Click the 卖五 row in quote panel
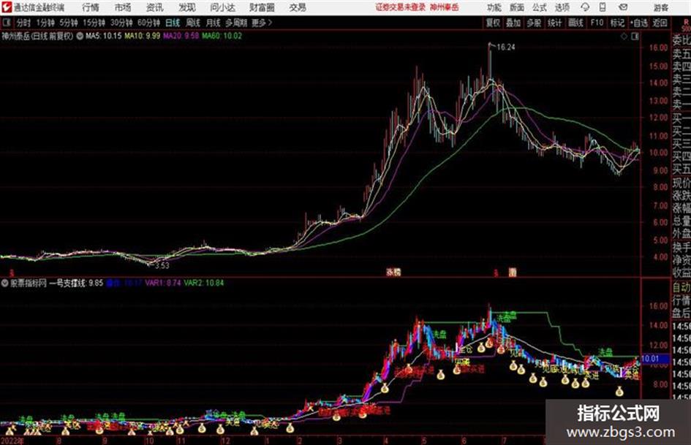This screenshot has width=691, height=445. [x=681, y=54]
